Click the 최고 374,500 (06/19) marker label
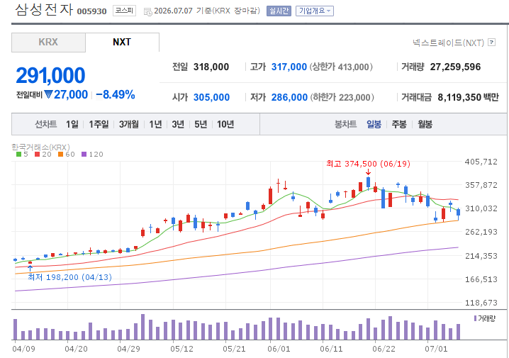 (368, 164)
